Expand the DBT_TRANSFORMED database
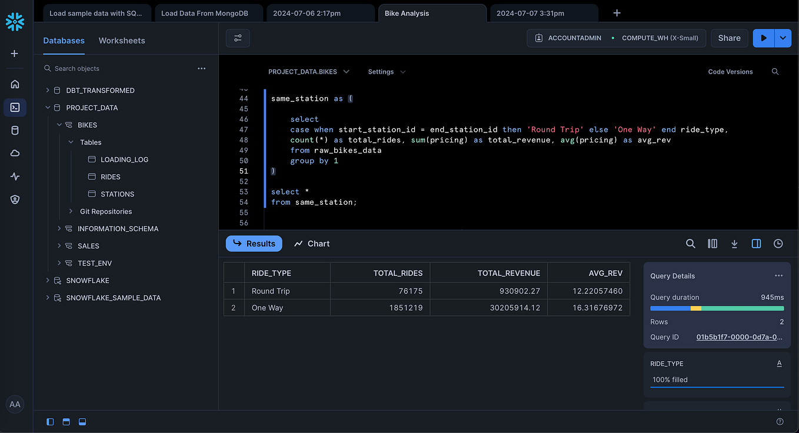This screenshot has height=433, width=799. pyautogui.click(x=47, y=90)
